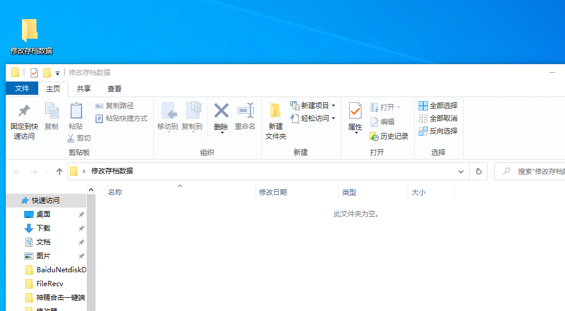This screenshot has width=565, height=311.
Task: Switch to the 主页 ribbon tab
Action: coord(53,88)
